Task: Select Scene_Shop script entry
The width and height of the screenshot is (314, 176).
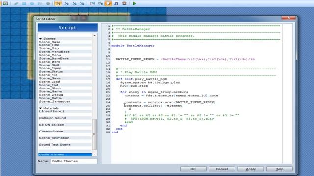Action: [65, 88]
